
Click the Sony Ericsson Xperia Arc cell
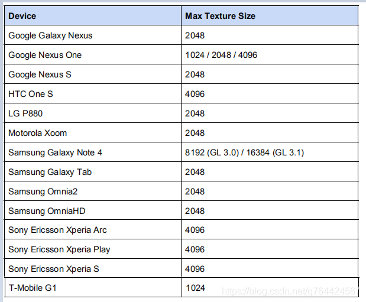[57, 230]
